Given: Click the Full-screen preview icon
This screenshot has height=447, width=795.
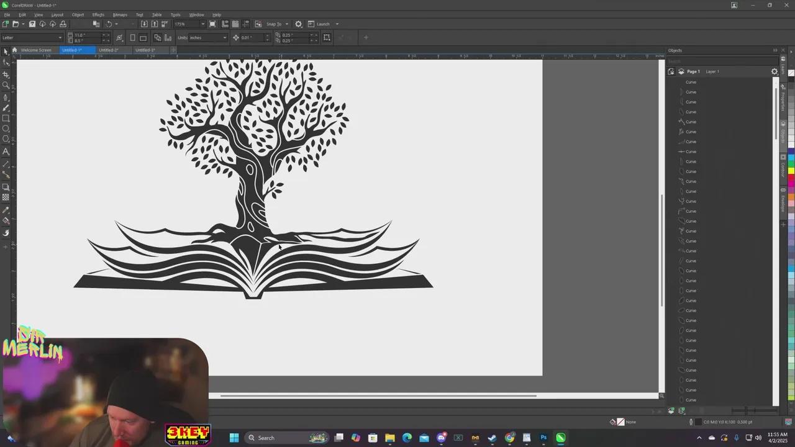Looking at the screenshot, I should [x=212, y=24].
